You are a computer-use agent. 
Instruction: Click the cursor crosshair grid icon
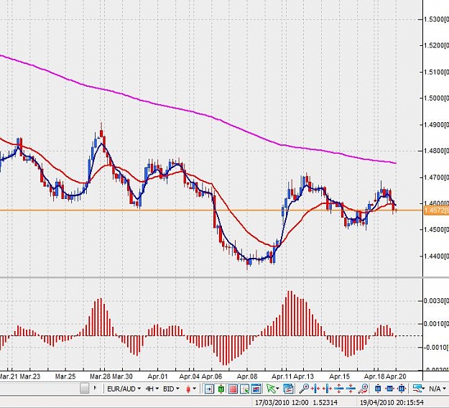[x=244, y=389]
